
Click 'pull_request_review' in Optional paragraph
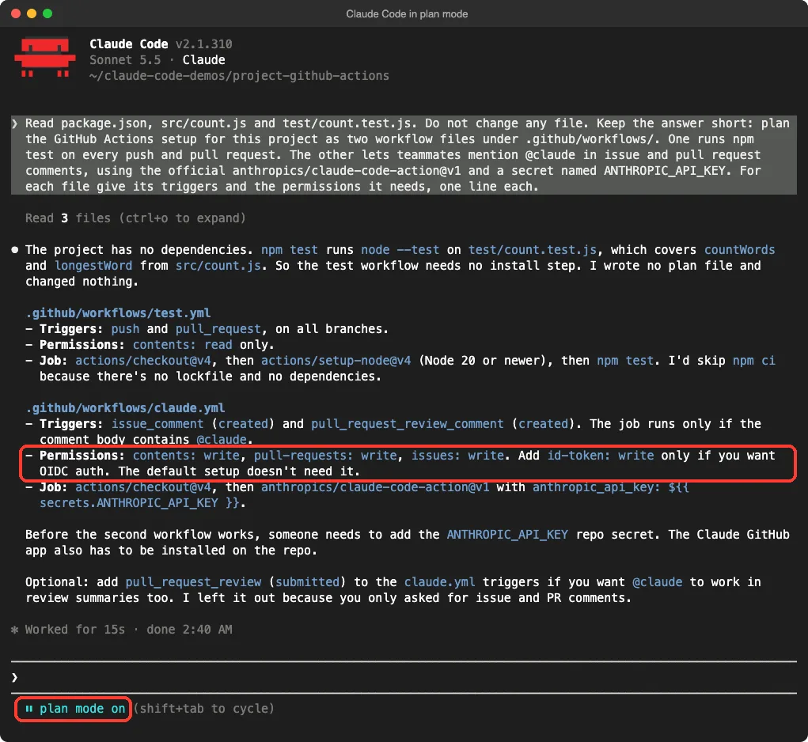click(x=193, y=582)
